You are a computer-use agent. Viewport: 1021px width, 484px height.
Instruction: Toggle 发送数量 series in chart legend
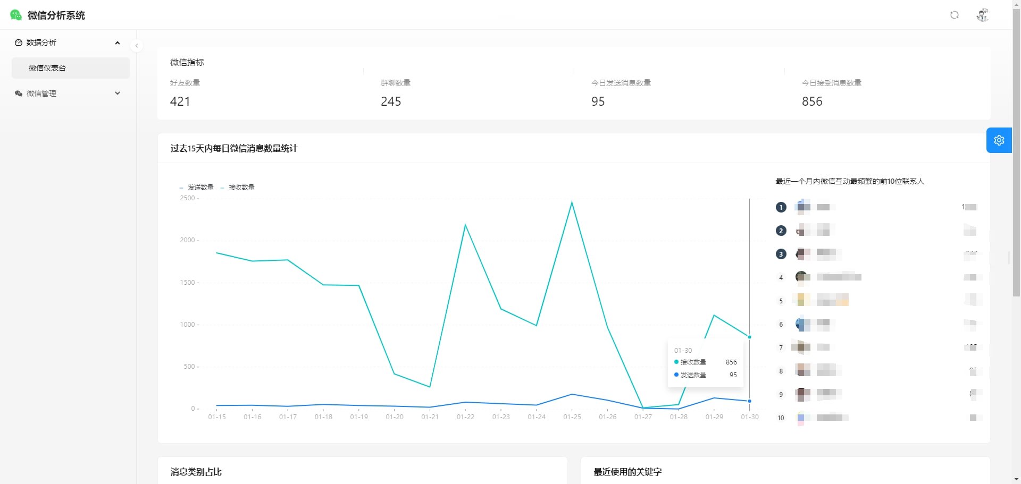pos(197,188)
